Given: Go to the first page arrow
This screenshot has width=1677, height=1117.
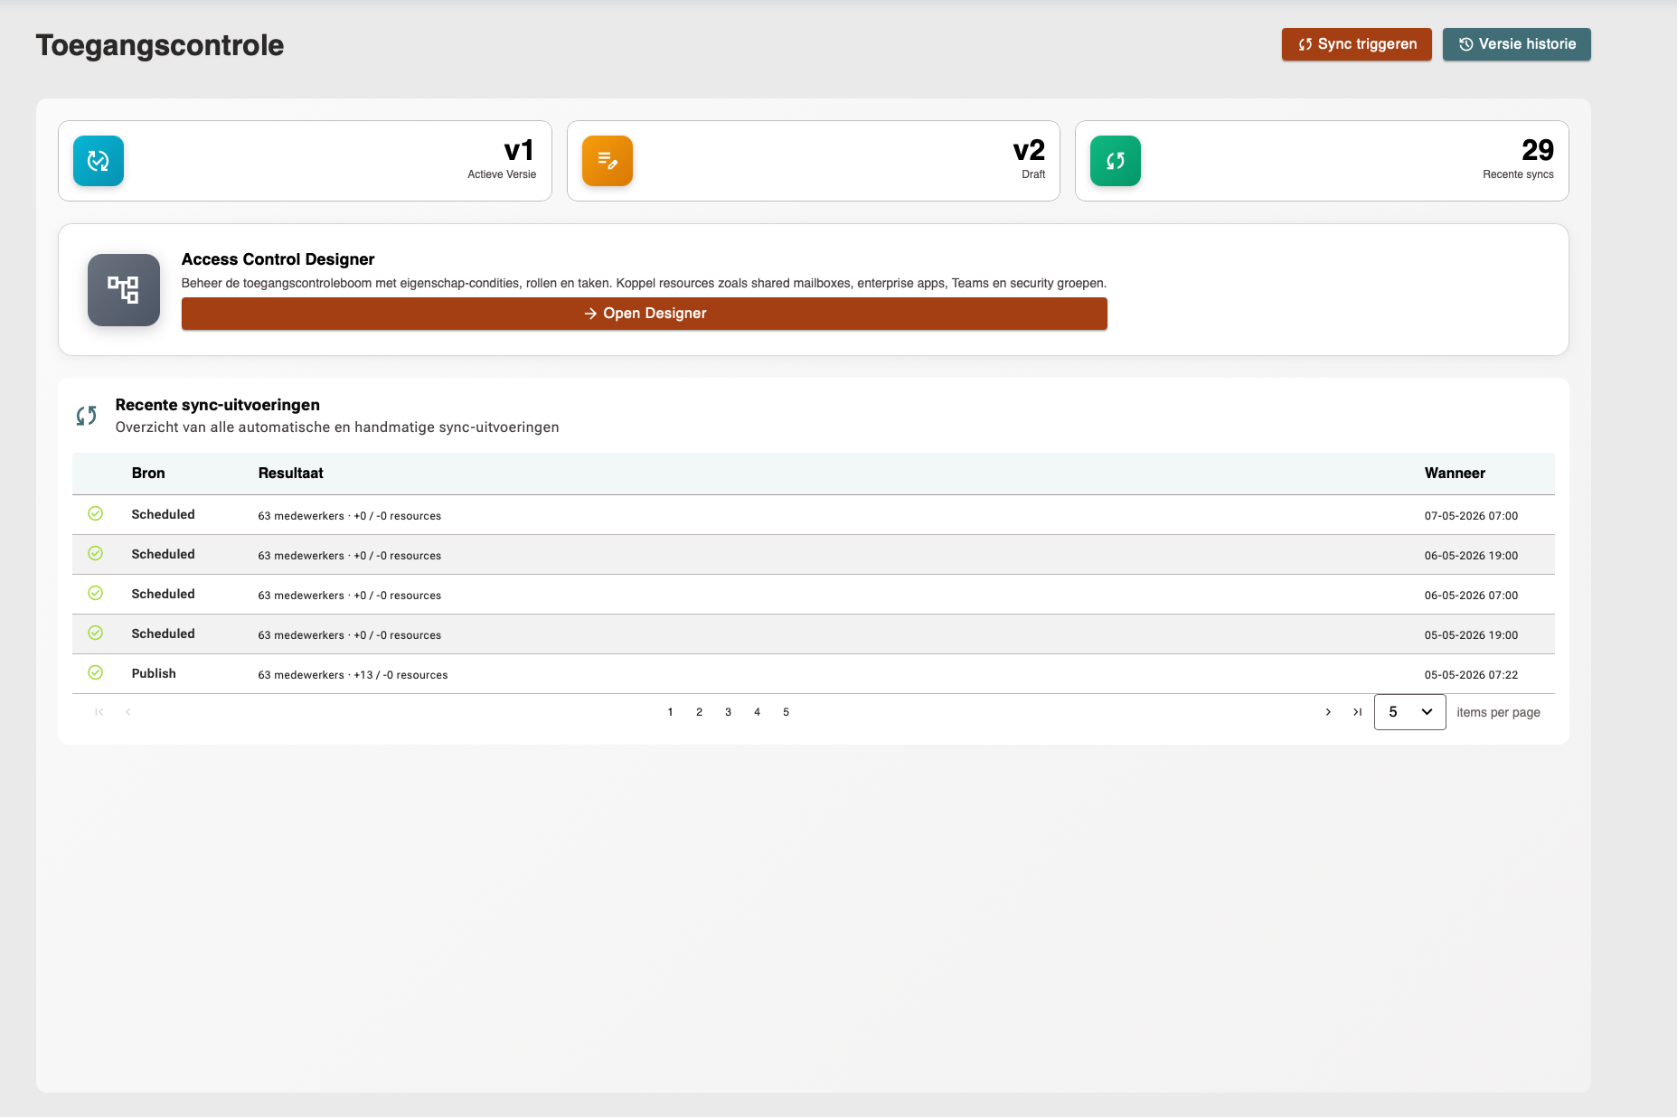Looking at the screenshot, I should pos(99,712).
